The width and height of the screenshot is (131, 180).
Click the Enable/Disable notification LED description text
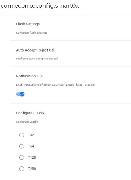56,85
